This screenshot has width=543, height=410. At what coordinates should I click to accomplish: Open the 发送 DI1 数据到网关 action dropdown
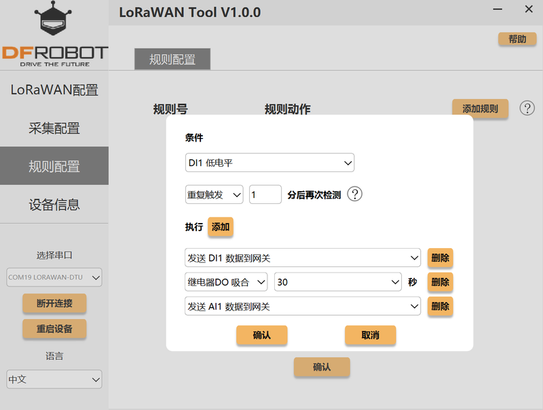click(x=303, y=258)
